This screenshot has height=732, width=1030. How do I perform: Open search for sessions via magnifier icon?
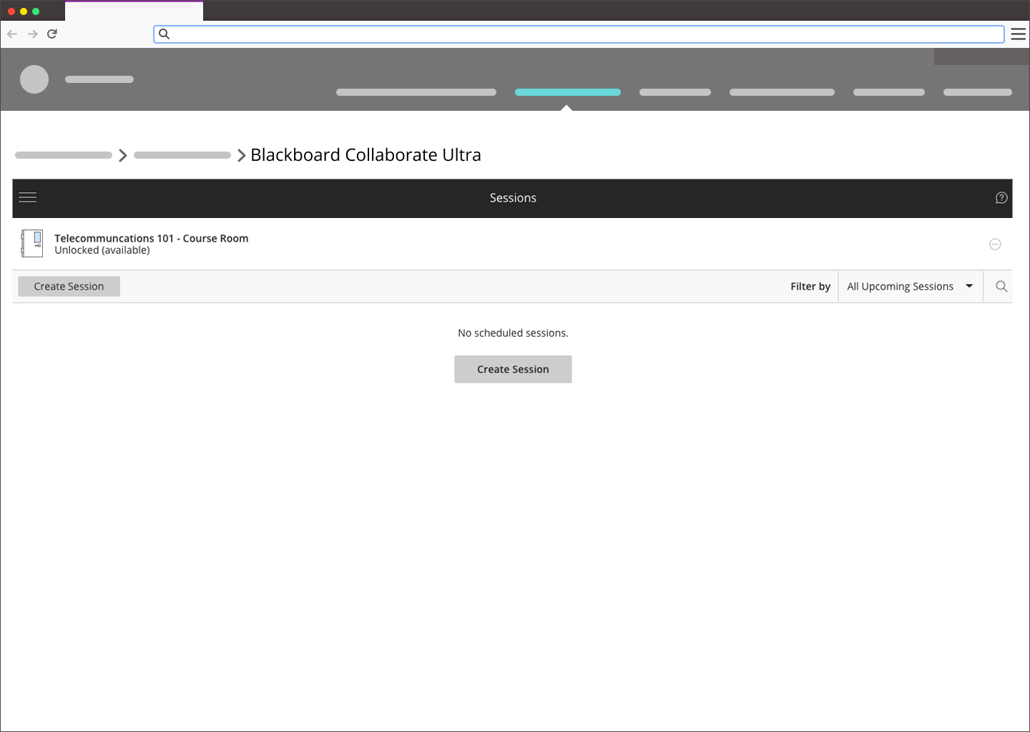point(1001,286)
